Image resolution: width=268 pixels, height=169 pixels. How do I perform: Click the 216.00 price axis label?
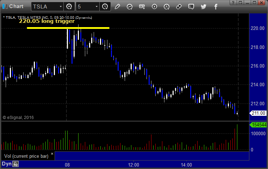[x=257, y=66]
